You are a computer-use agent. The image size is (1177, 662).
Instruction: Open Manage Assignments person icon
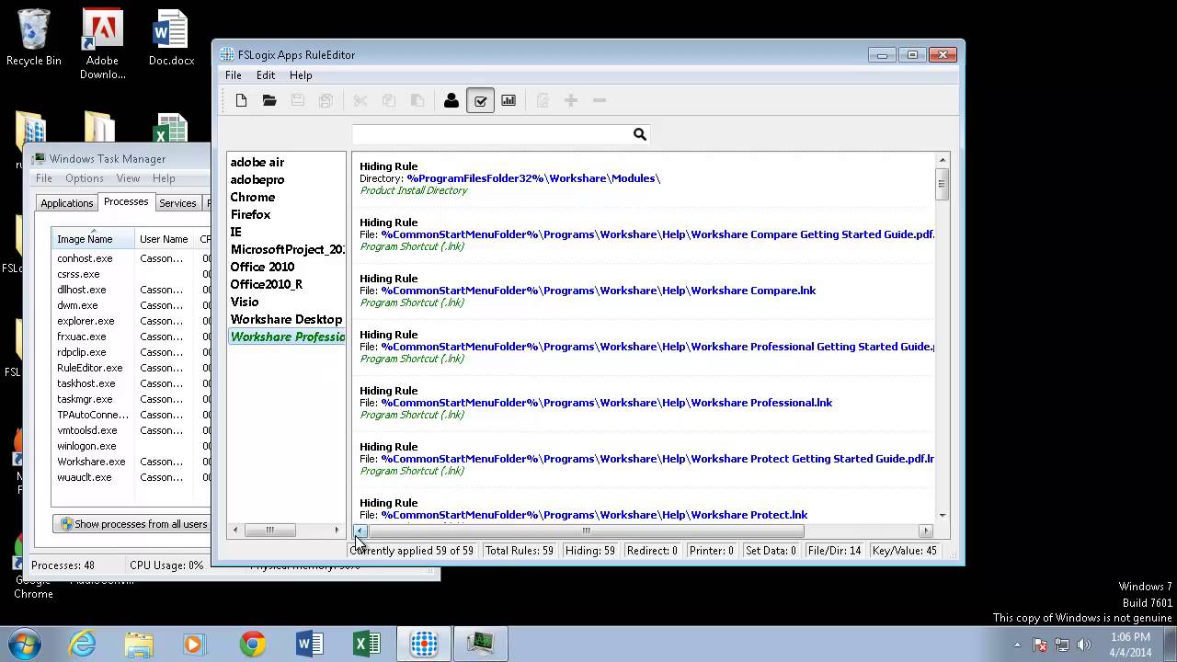pos(451,100)
